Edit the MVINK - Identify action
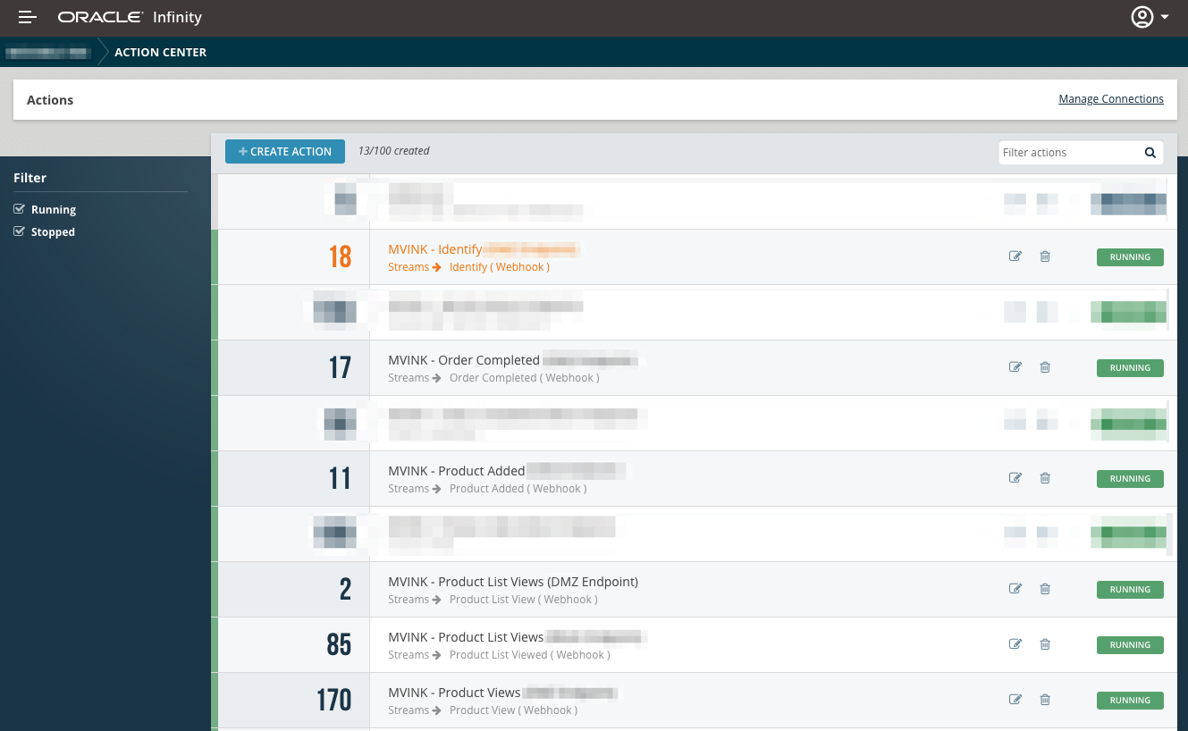Image resolution: width=1188 pixels, height=731 pixels. pos(1015,256)
